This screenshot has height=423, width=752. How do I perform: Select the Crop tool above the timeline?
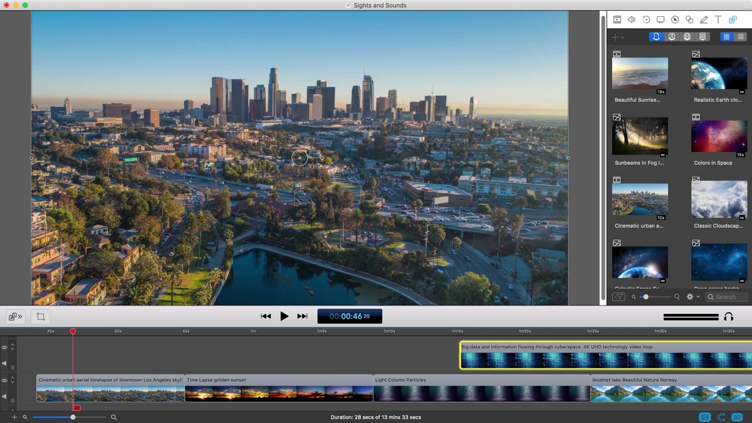[41, 316]
